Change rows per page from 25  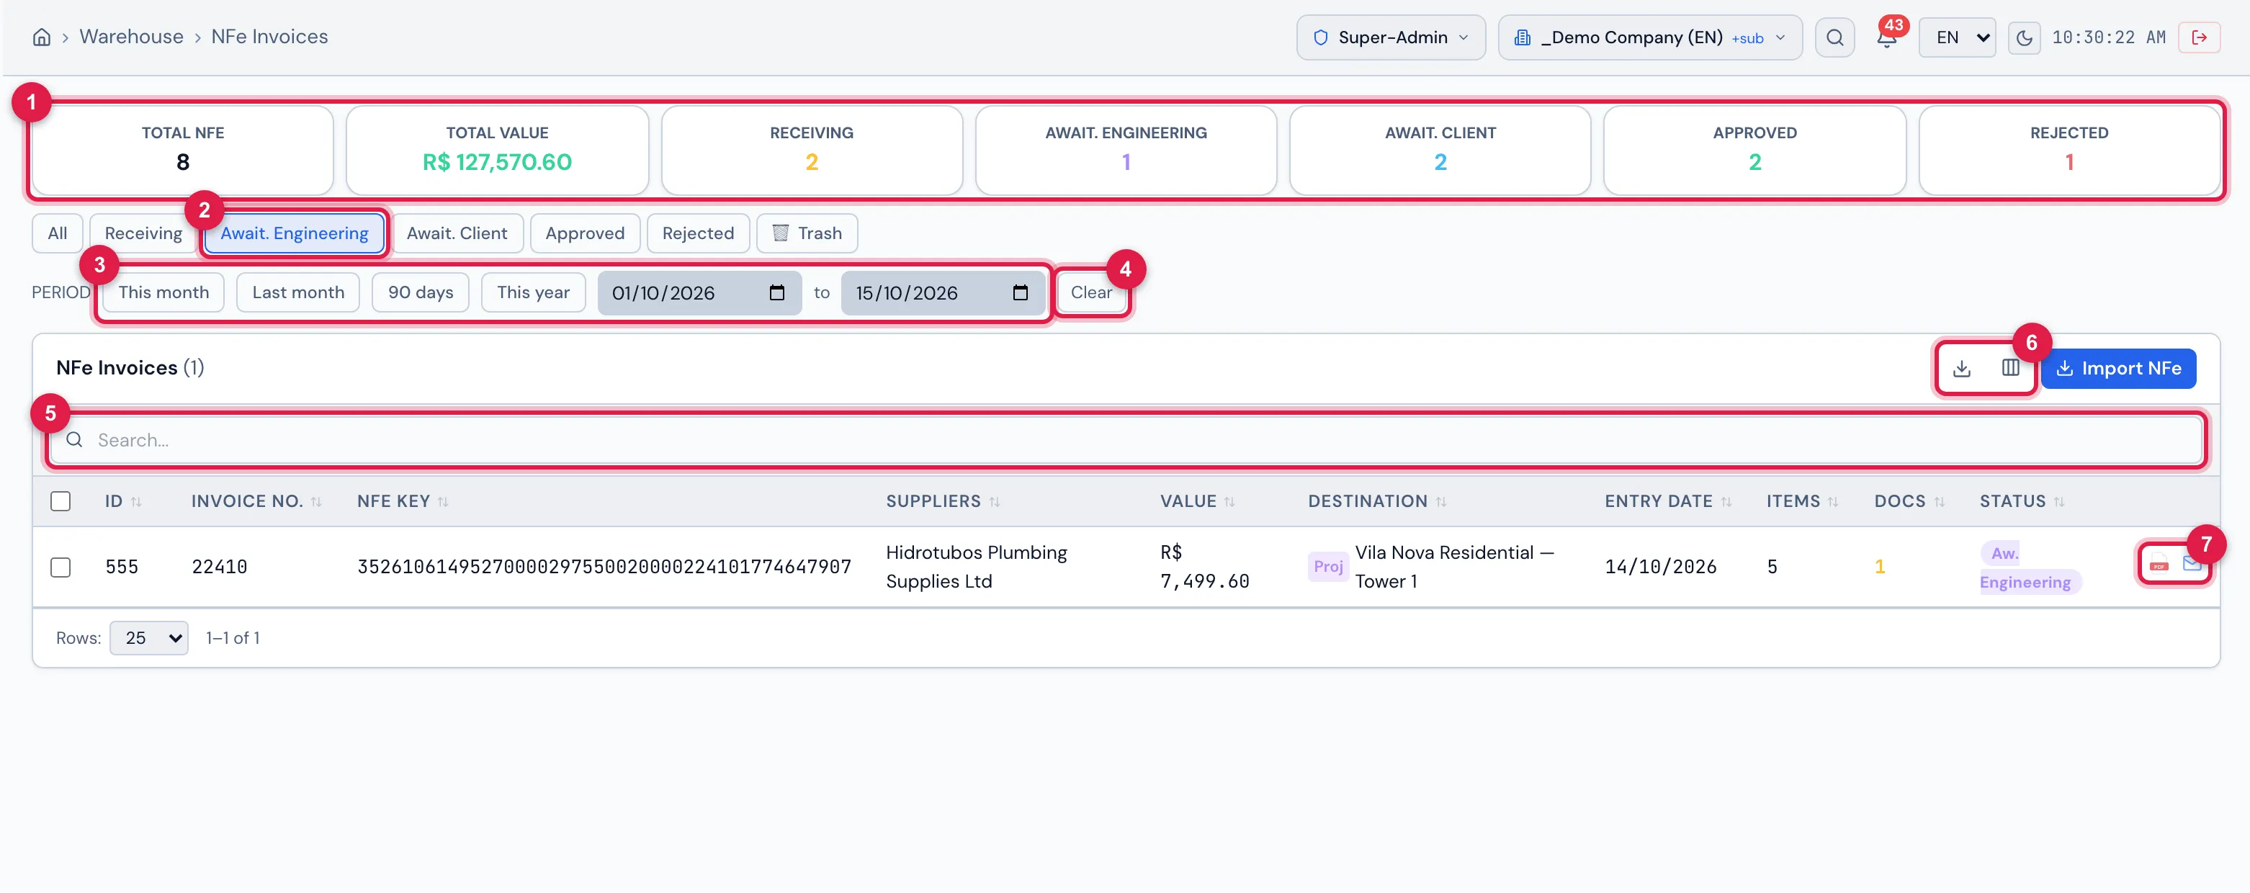tap(149, 638)
